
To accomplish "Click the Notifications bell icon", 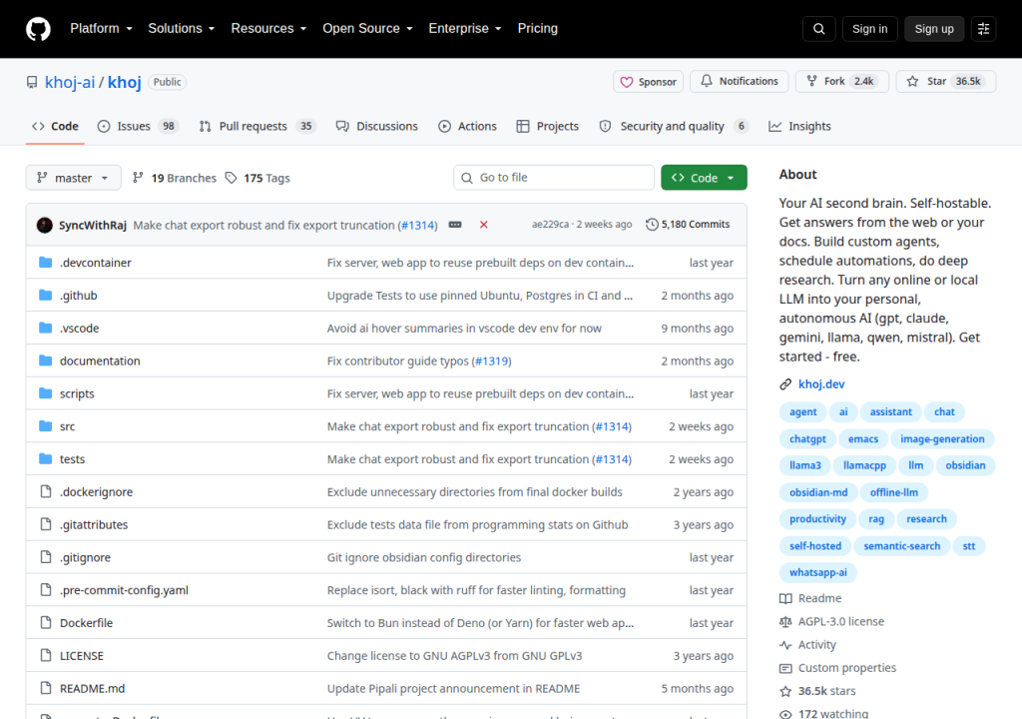I will [x=707, y=81].
